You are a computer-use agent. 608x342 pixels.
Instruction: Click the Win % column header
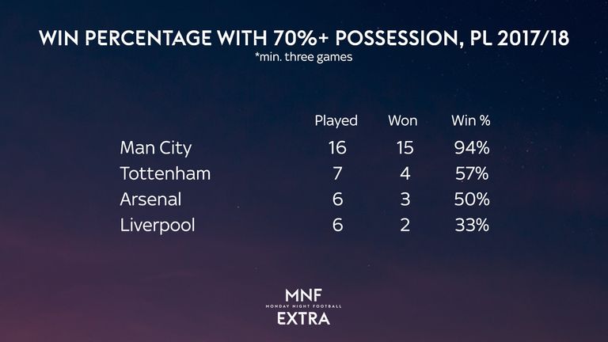(471, 120)
